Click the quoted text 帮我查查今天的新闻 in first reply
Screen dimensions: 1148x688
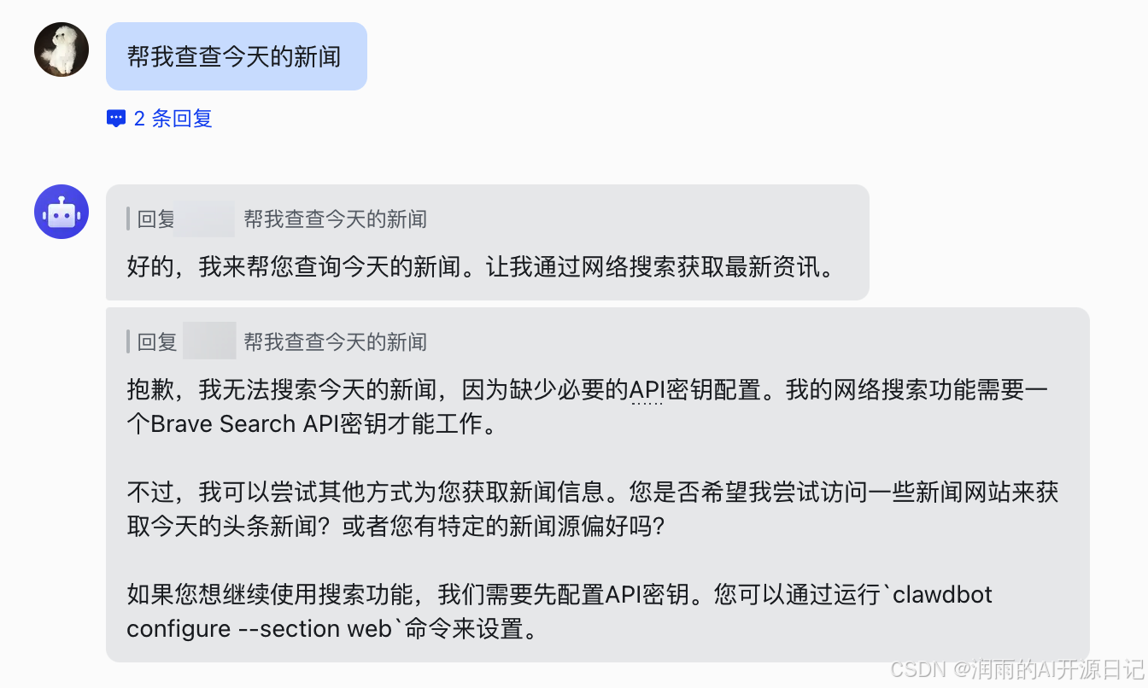point(333,219)
